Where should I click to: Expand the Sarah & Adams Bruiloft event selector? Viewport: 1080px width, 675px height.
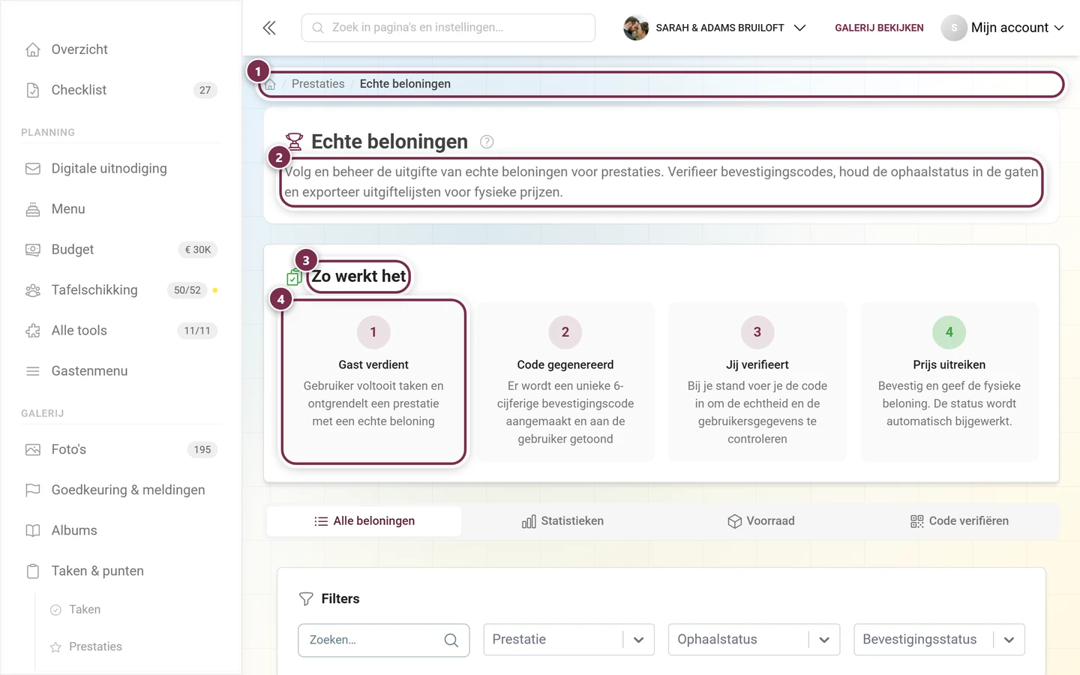715,28
